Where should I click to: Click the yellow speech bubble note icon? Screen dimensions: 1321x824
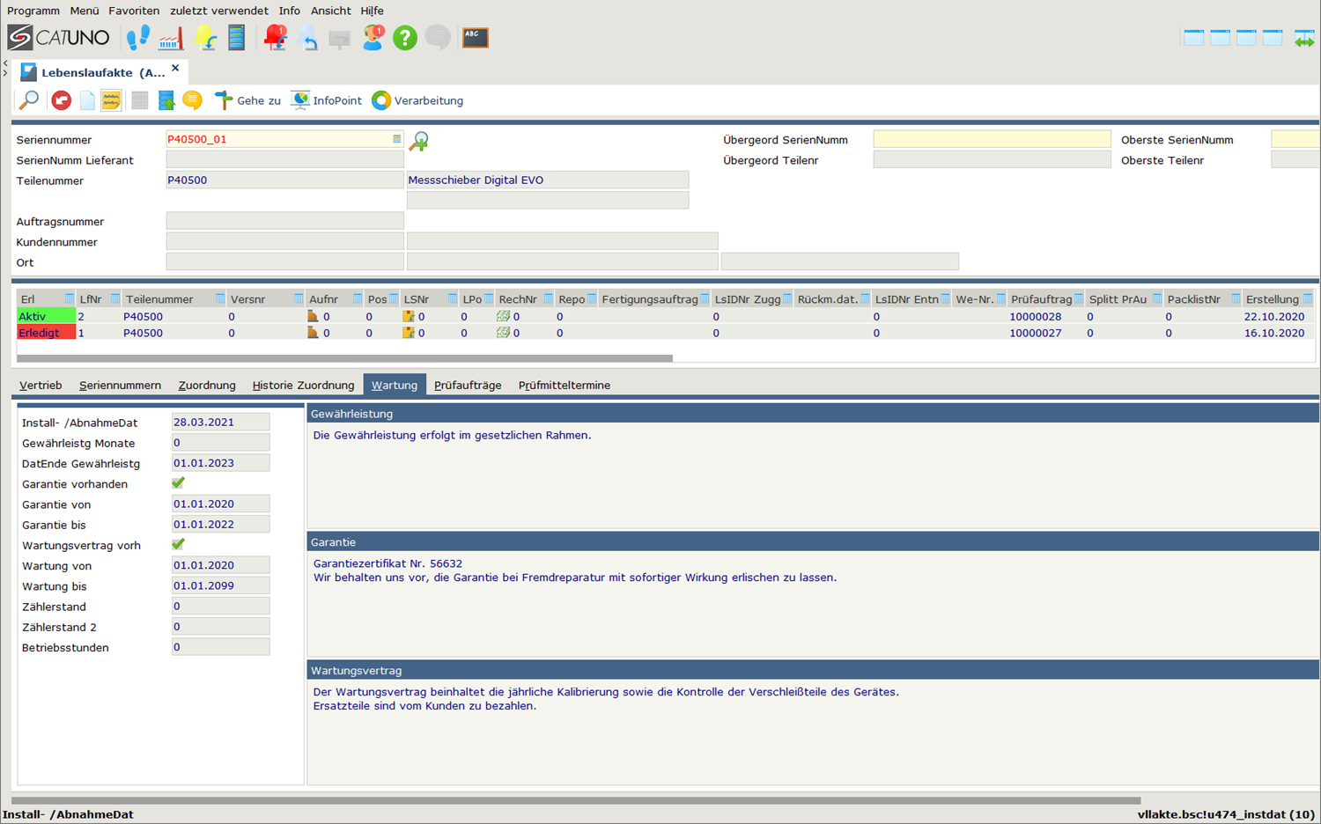193,100
